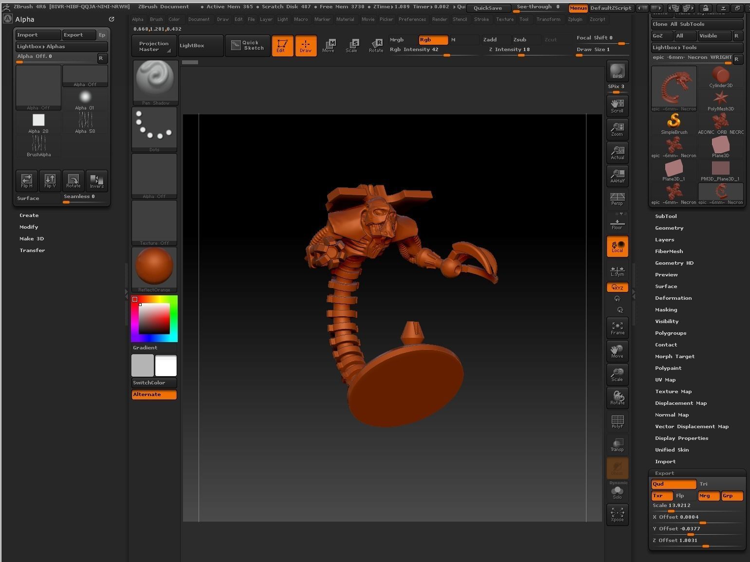Invert the alpha with Invers icon
Viewport: 750px width, 562px height.
(x=97, y=181)
